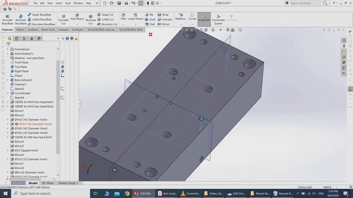The width and height of the screenshot is (353, 198).
Task: Click the Undo icon
Action: click(x=133, y=3)
